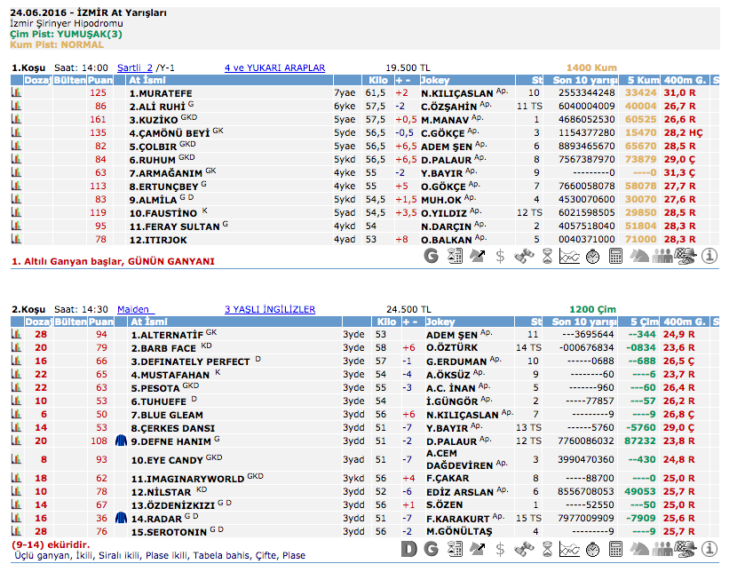Open the binoculars icon under race 1

coord(524,257)
